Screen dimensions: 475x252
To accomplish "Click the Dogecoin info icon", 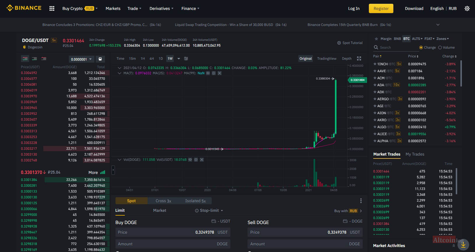I will point(24,47).
